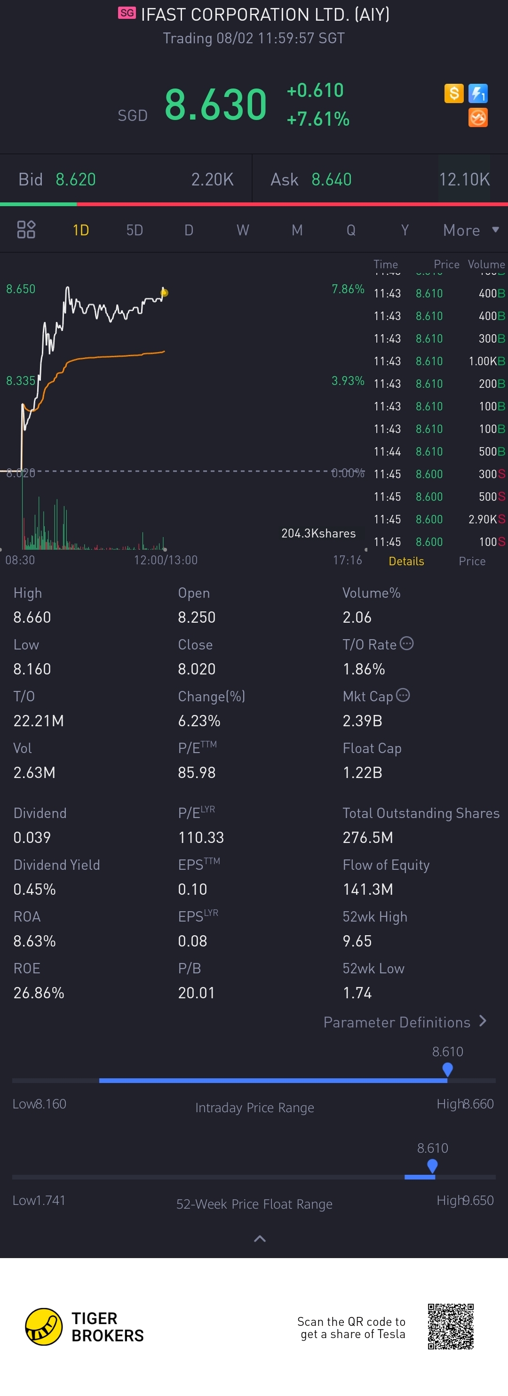Open Parameter Definitions link
The width and height of the screenshot is (508, 1396).
(x=405, y=1022)
